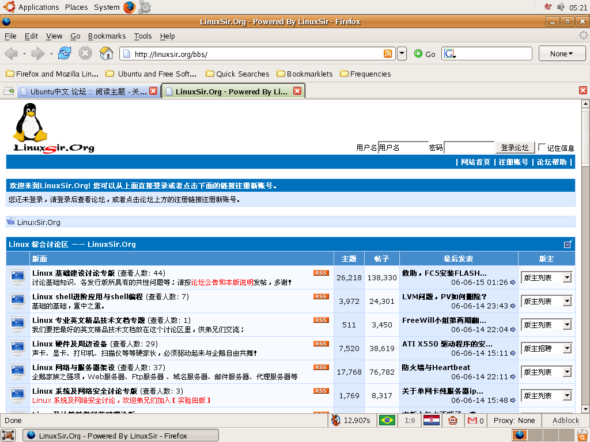Go to the Home page icon
Image resolution: width=590 pixels, height=442 pixels.
[107, 54]
